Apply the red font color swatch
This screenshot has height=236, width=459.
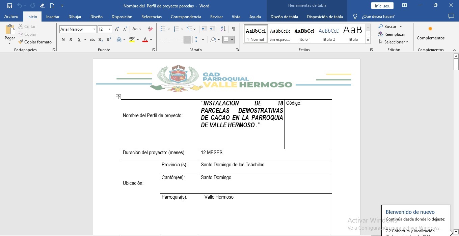click(145, 39)
